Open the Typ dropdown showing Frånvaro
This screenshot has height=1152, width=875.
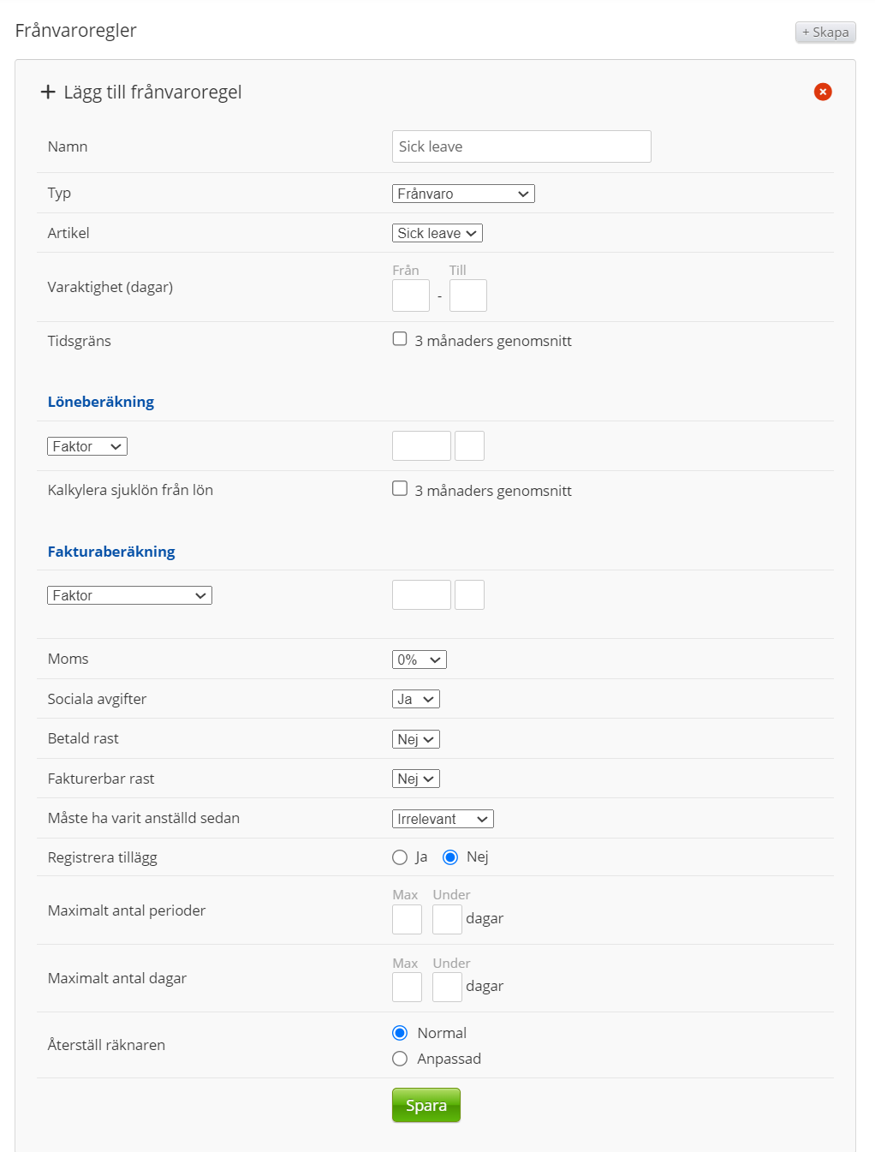click(463, 194)
